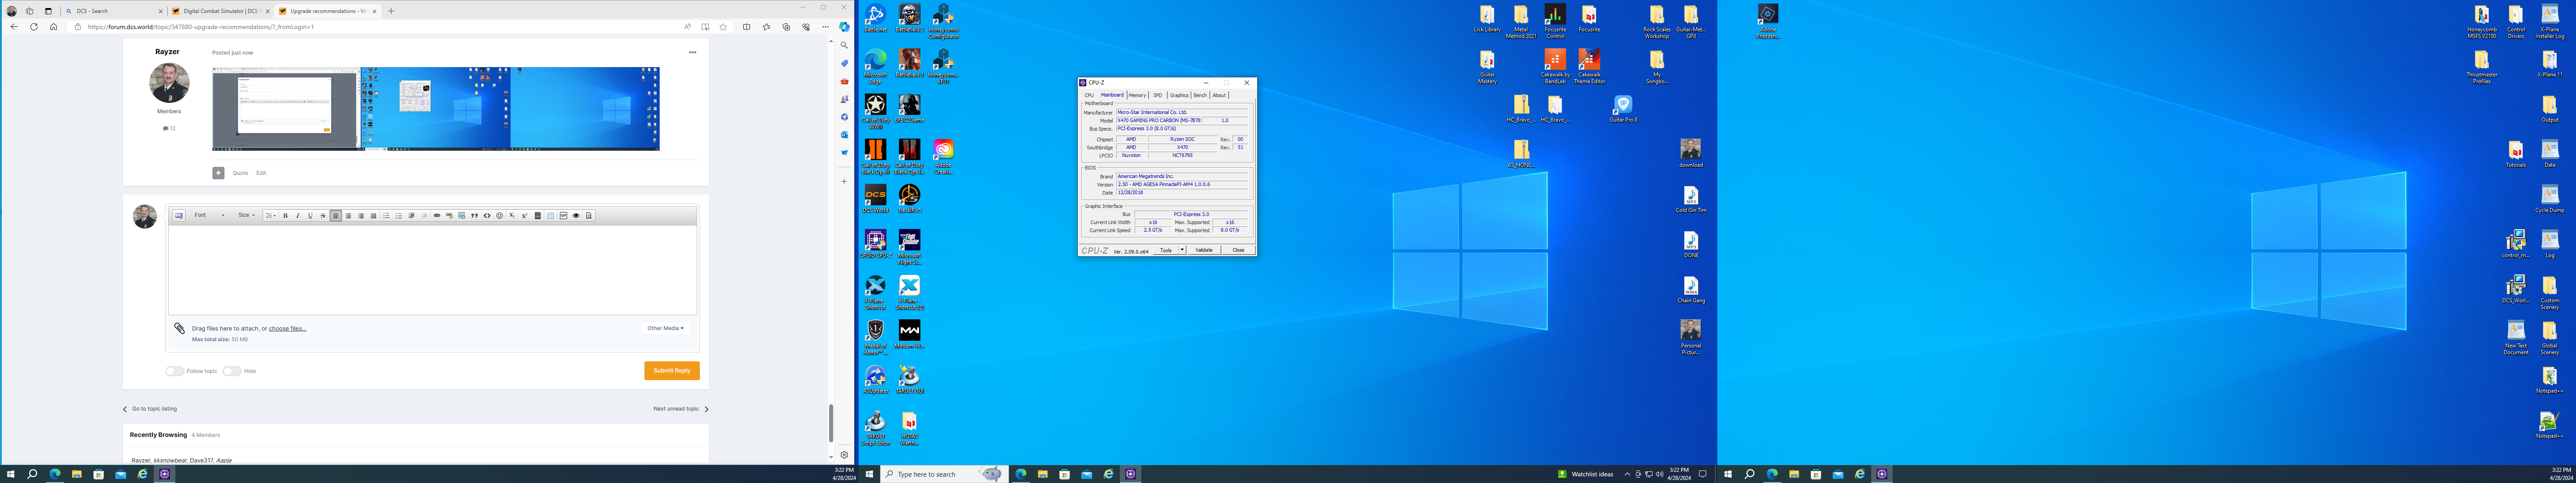Toggle the Follow topic switch
Image resolution: width=2576 pixels, height=483 pixels.
pos(175,371)
